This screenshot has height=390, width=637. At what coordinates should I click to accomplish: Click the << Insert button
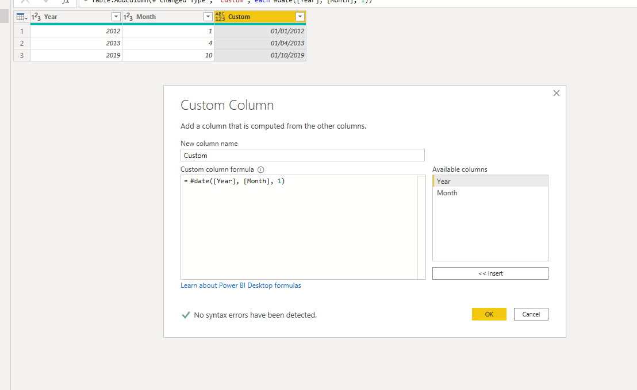coord(490,273)
